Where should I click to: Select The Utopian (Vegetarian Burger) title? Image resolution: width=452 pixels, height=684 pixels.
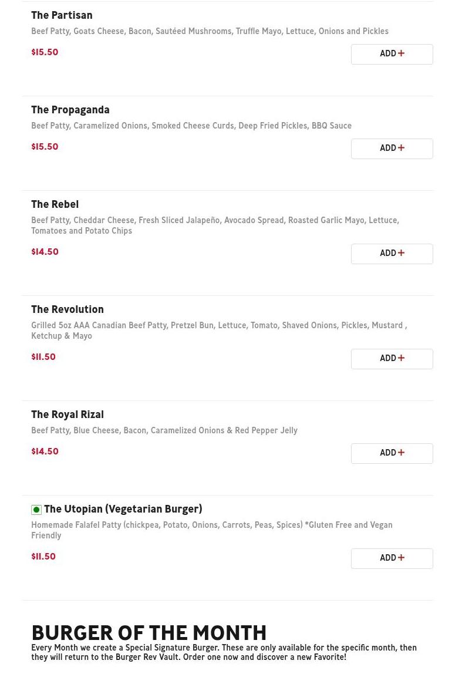(123, 510)
